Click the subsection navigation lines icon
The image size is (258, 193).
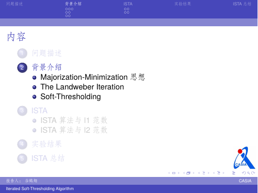pyautogui.click(x=203, y=173)
